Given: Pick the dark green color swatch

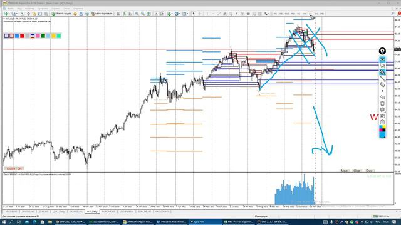Looking at the screenshot, I should tap(43, 36).
